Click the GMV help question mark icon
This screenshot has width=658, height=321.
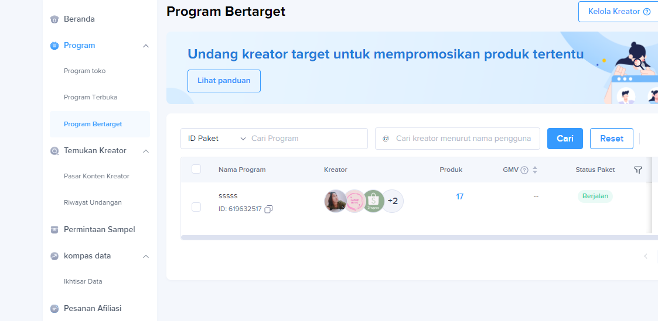coord(524,170)
